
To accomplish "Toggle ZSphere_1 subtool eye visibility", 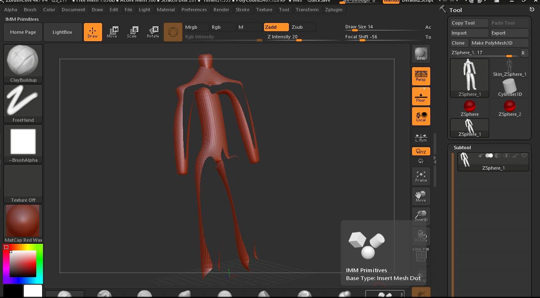I will click(524, 156).
